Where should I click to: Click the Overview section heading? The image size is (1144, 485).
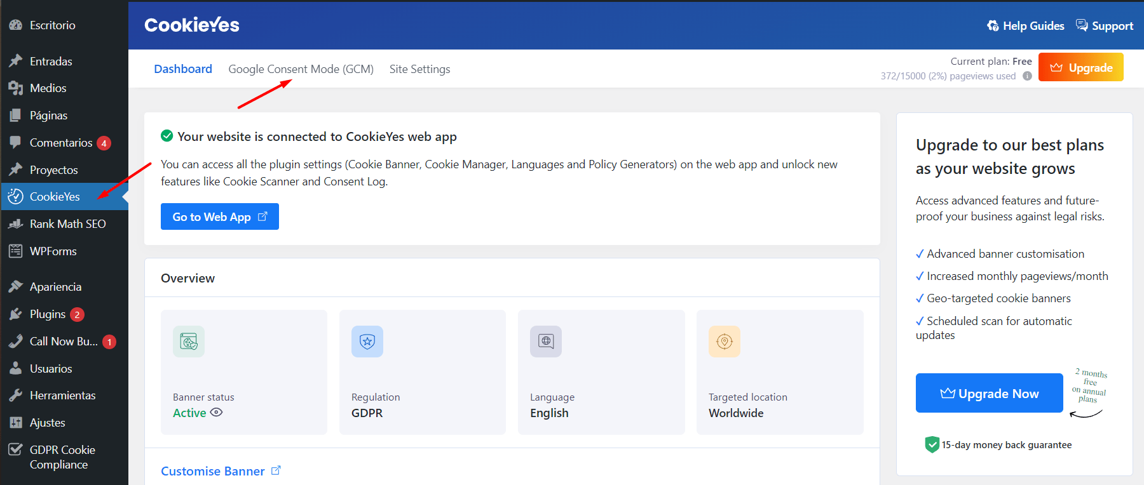click(187, 278)
